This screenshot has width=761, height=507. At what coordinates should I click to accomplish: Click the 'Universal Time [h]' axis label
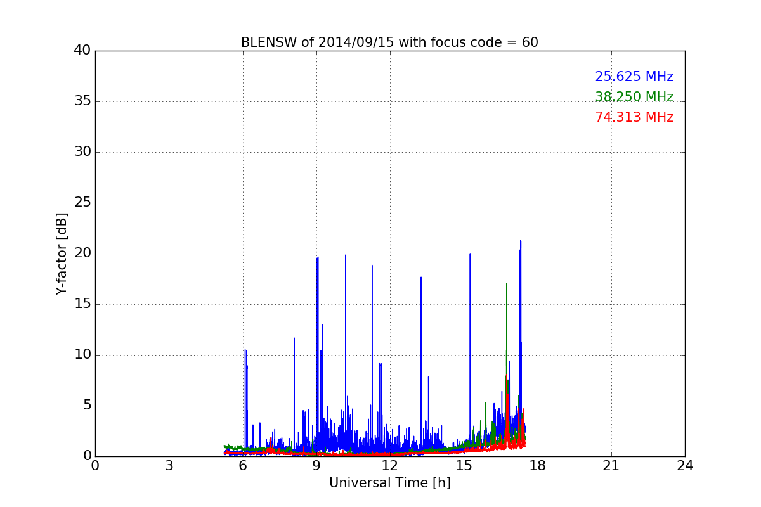[389, 483]
